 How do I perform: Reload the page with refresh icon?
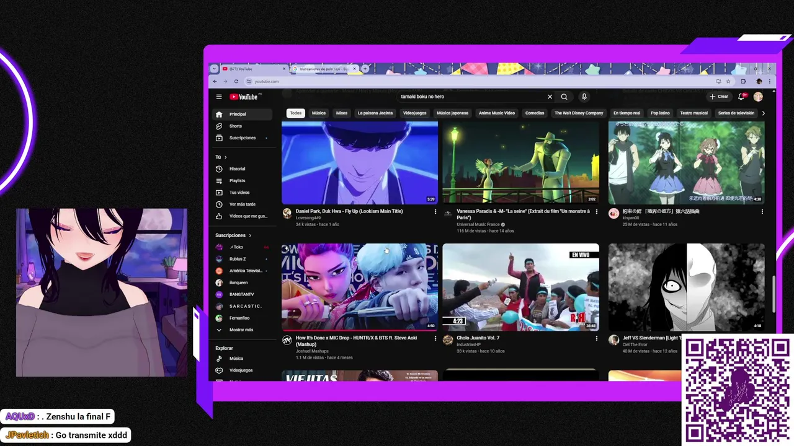click(x=236, y=81)
